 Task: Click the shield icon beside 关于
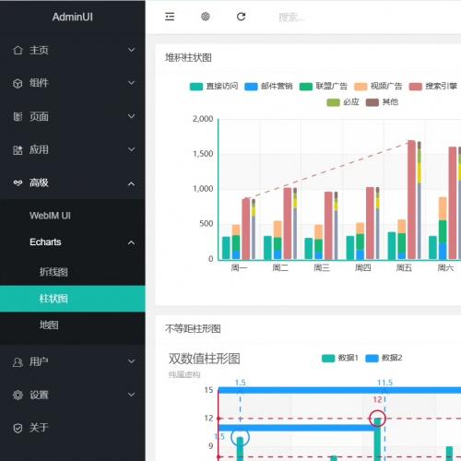(18, 428)
